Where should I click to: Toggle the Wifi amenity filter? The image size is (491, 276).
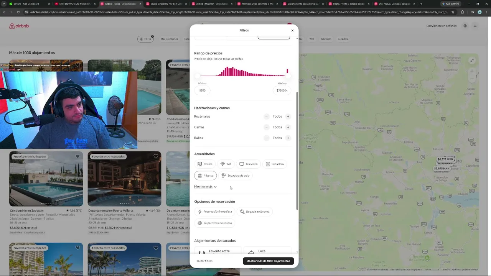(226, 164)
